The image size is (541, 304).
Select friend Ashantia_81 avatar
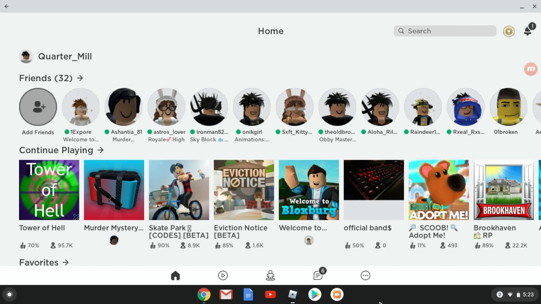[123, 107]
